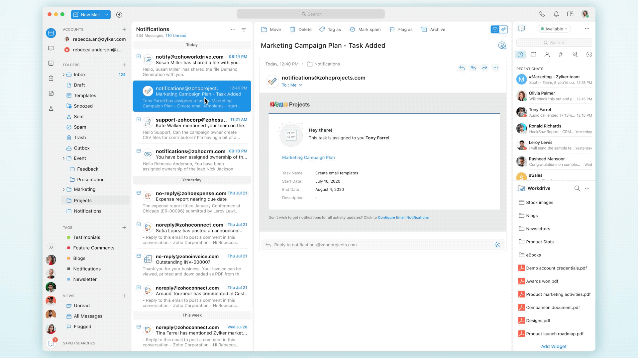This screenshot has height=358, width=638.
Task: Open the Calendar icon in left sidebar
Action: 51,63
